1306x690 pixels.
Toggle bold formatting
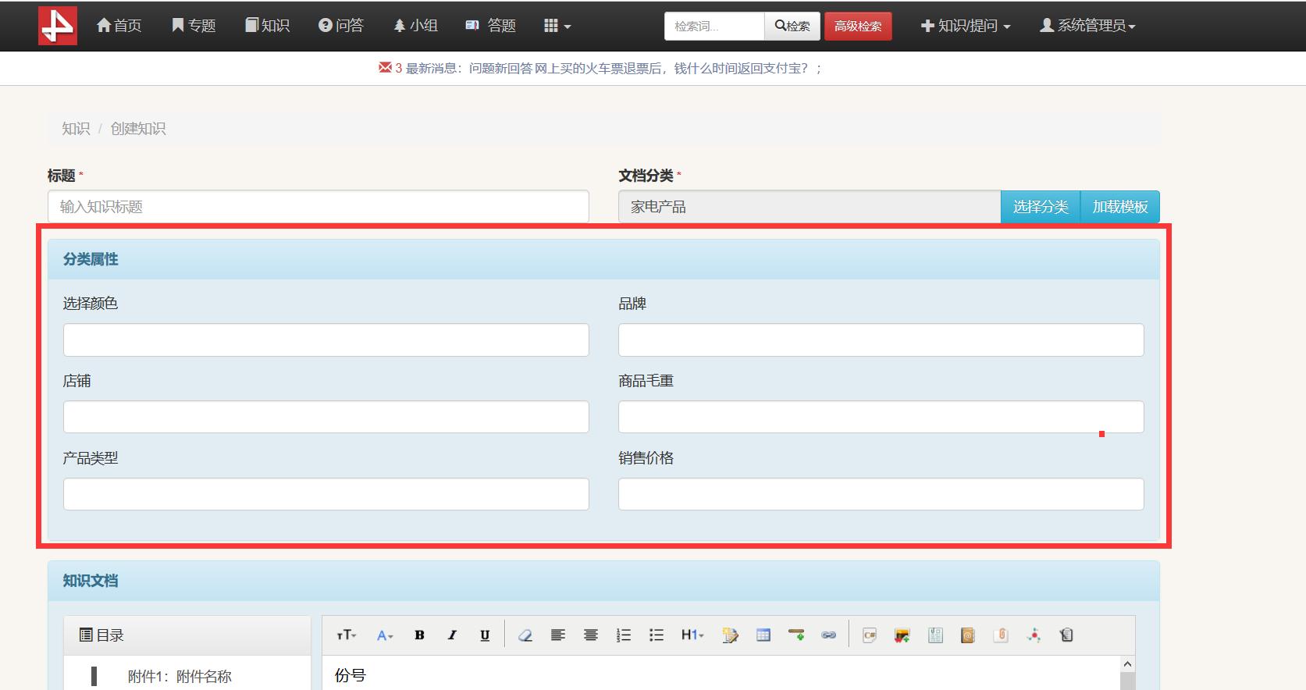419,635
